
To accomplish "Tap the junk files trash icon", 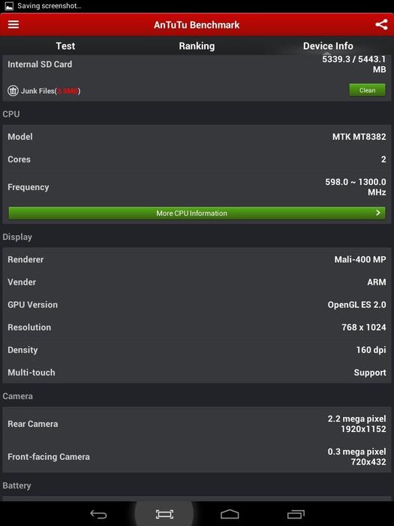I will (x=13, y=91).
